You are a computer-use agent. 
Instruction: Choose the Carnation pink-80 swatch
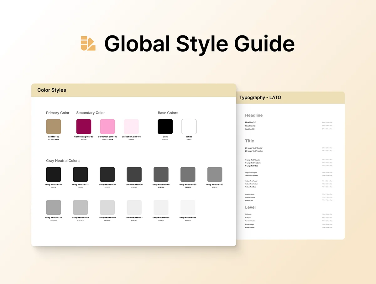coord(107,127)
